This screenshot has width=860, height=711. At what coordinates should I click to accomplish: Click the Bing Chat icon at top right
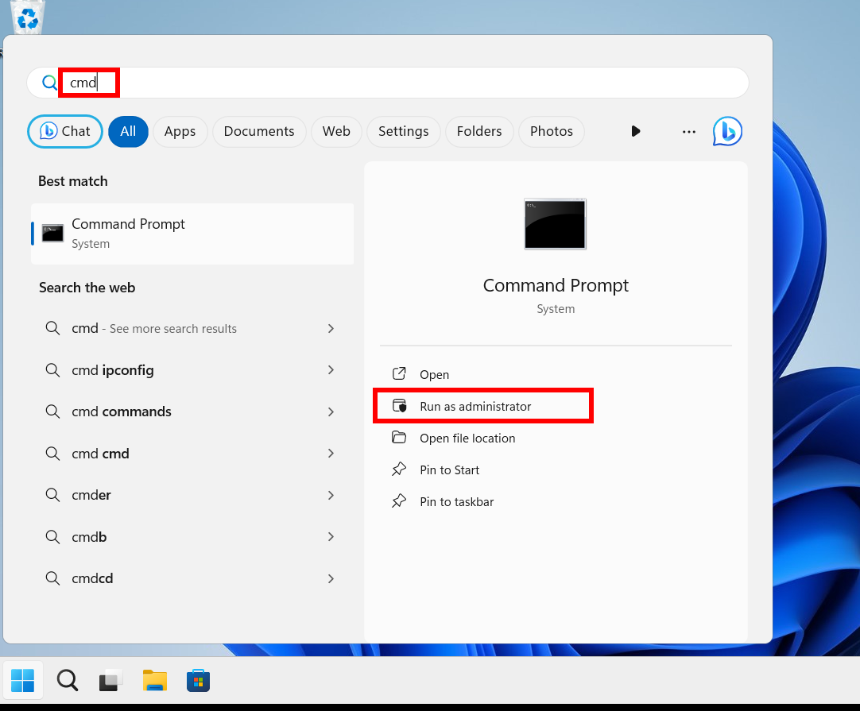pyautogui.click(x=727, y=131)
